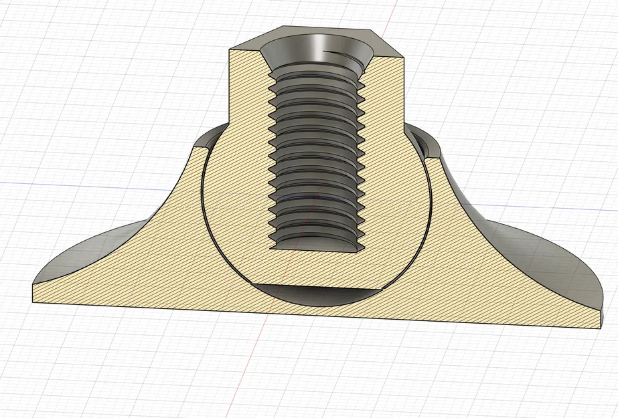The image size is (618, 418).
Task: Select the threaded screw shank
Action: point(317,156)
